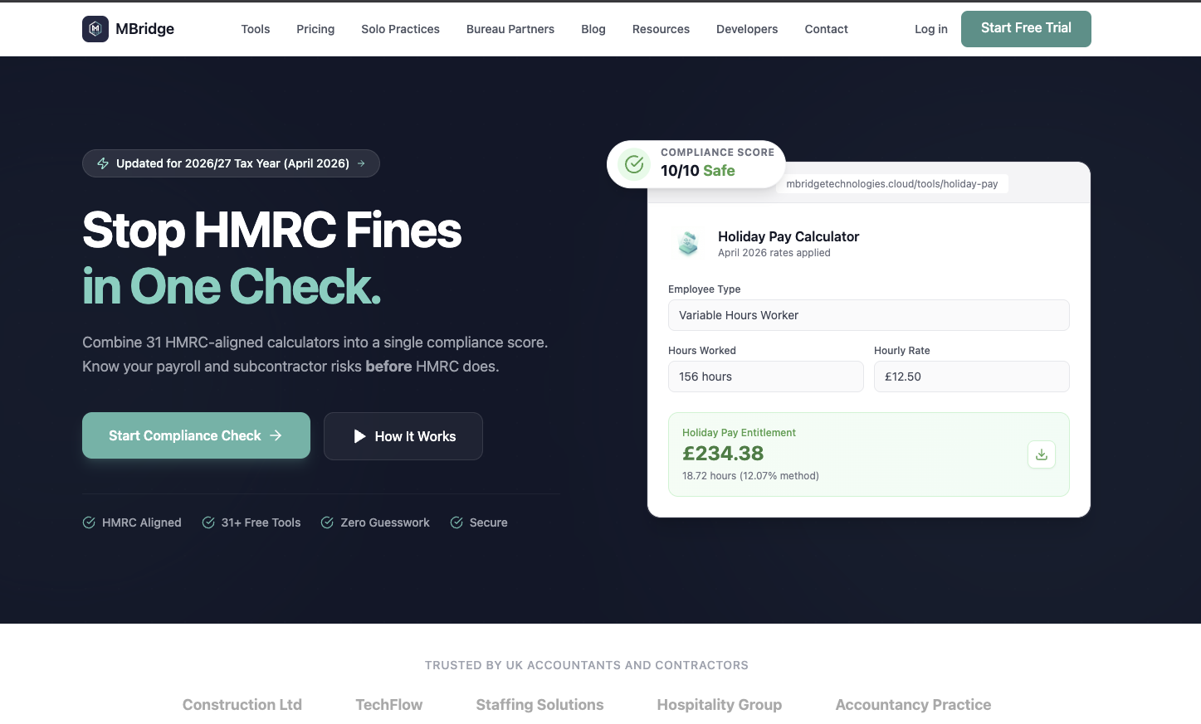Click the check icon next to 31+ Free Tools
Image resolution: width=1201 pixels, height=724 pixels.
click(208, 522)
